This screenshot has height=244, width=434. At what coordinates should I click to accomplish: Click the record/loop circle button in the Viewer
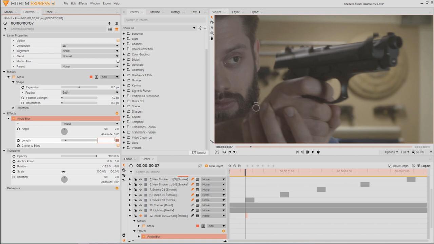click(x=318, y=152)
